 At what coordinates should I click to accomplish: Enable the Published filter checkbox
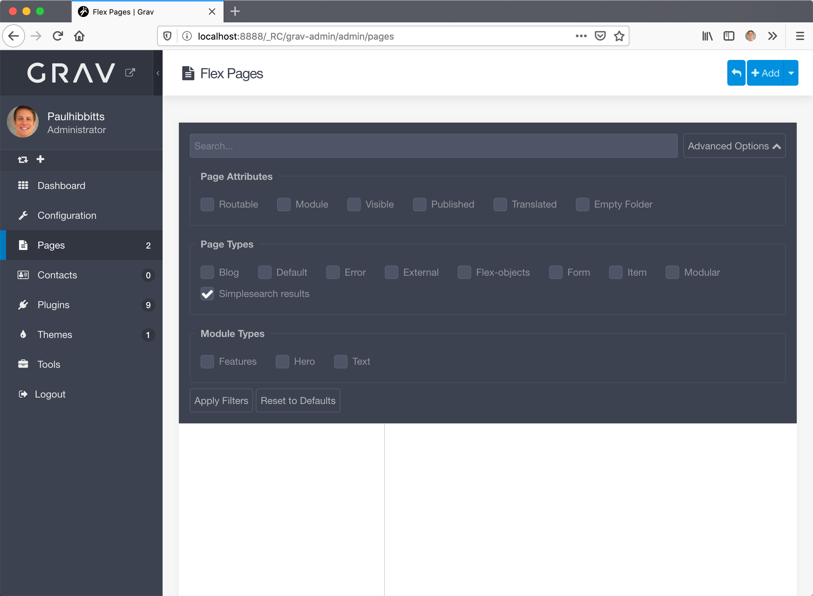[419, 205]
